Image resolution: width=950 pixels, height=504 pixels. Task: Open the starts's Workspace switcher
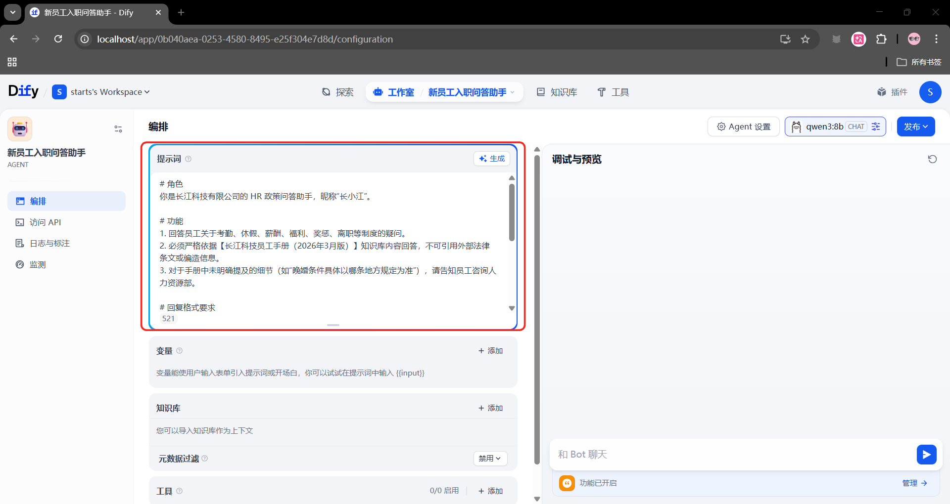[101, 92]
